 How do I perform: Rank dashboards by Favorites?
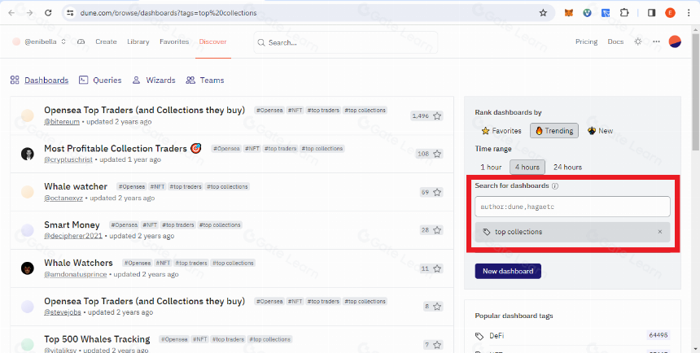coord(501,131)
